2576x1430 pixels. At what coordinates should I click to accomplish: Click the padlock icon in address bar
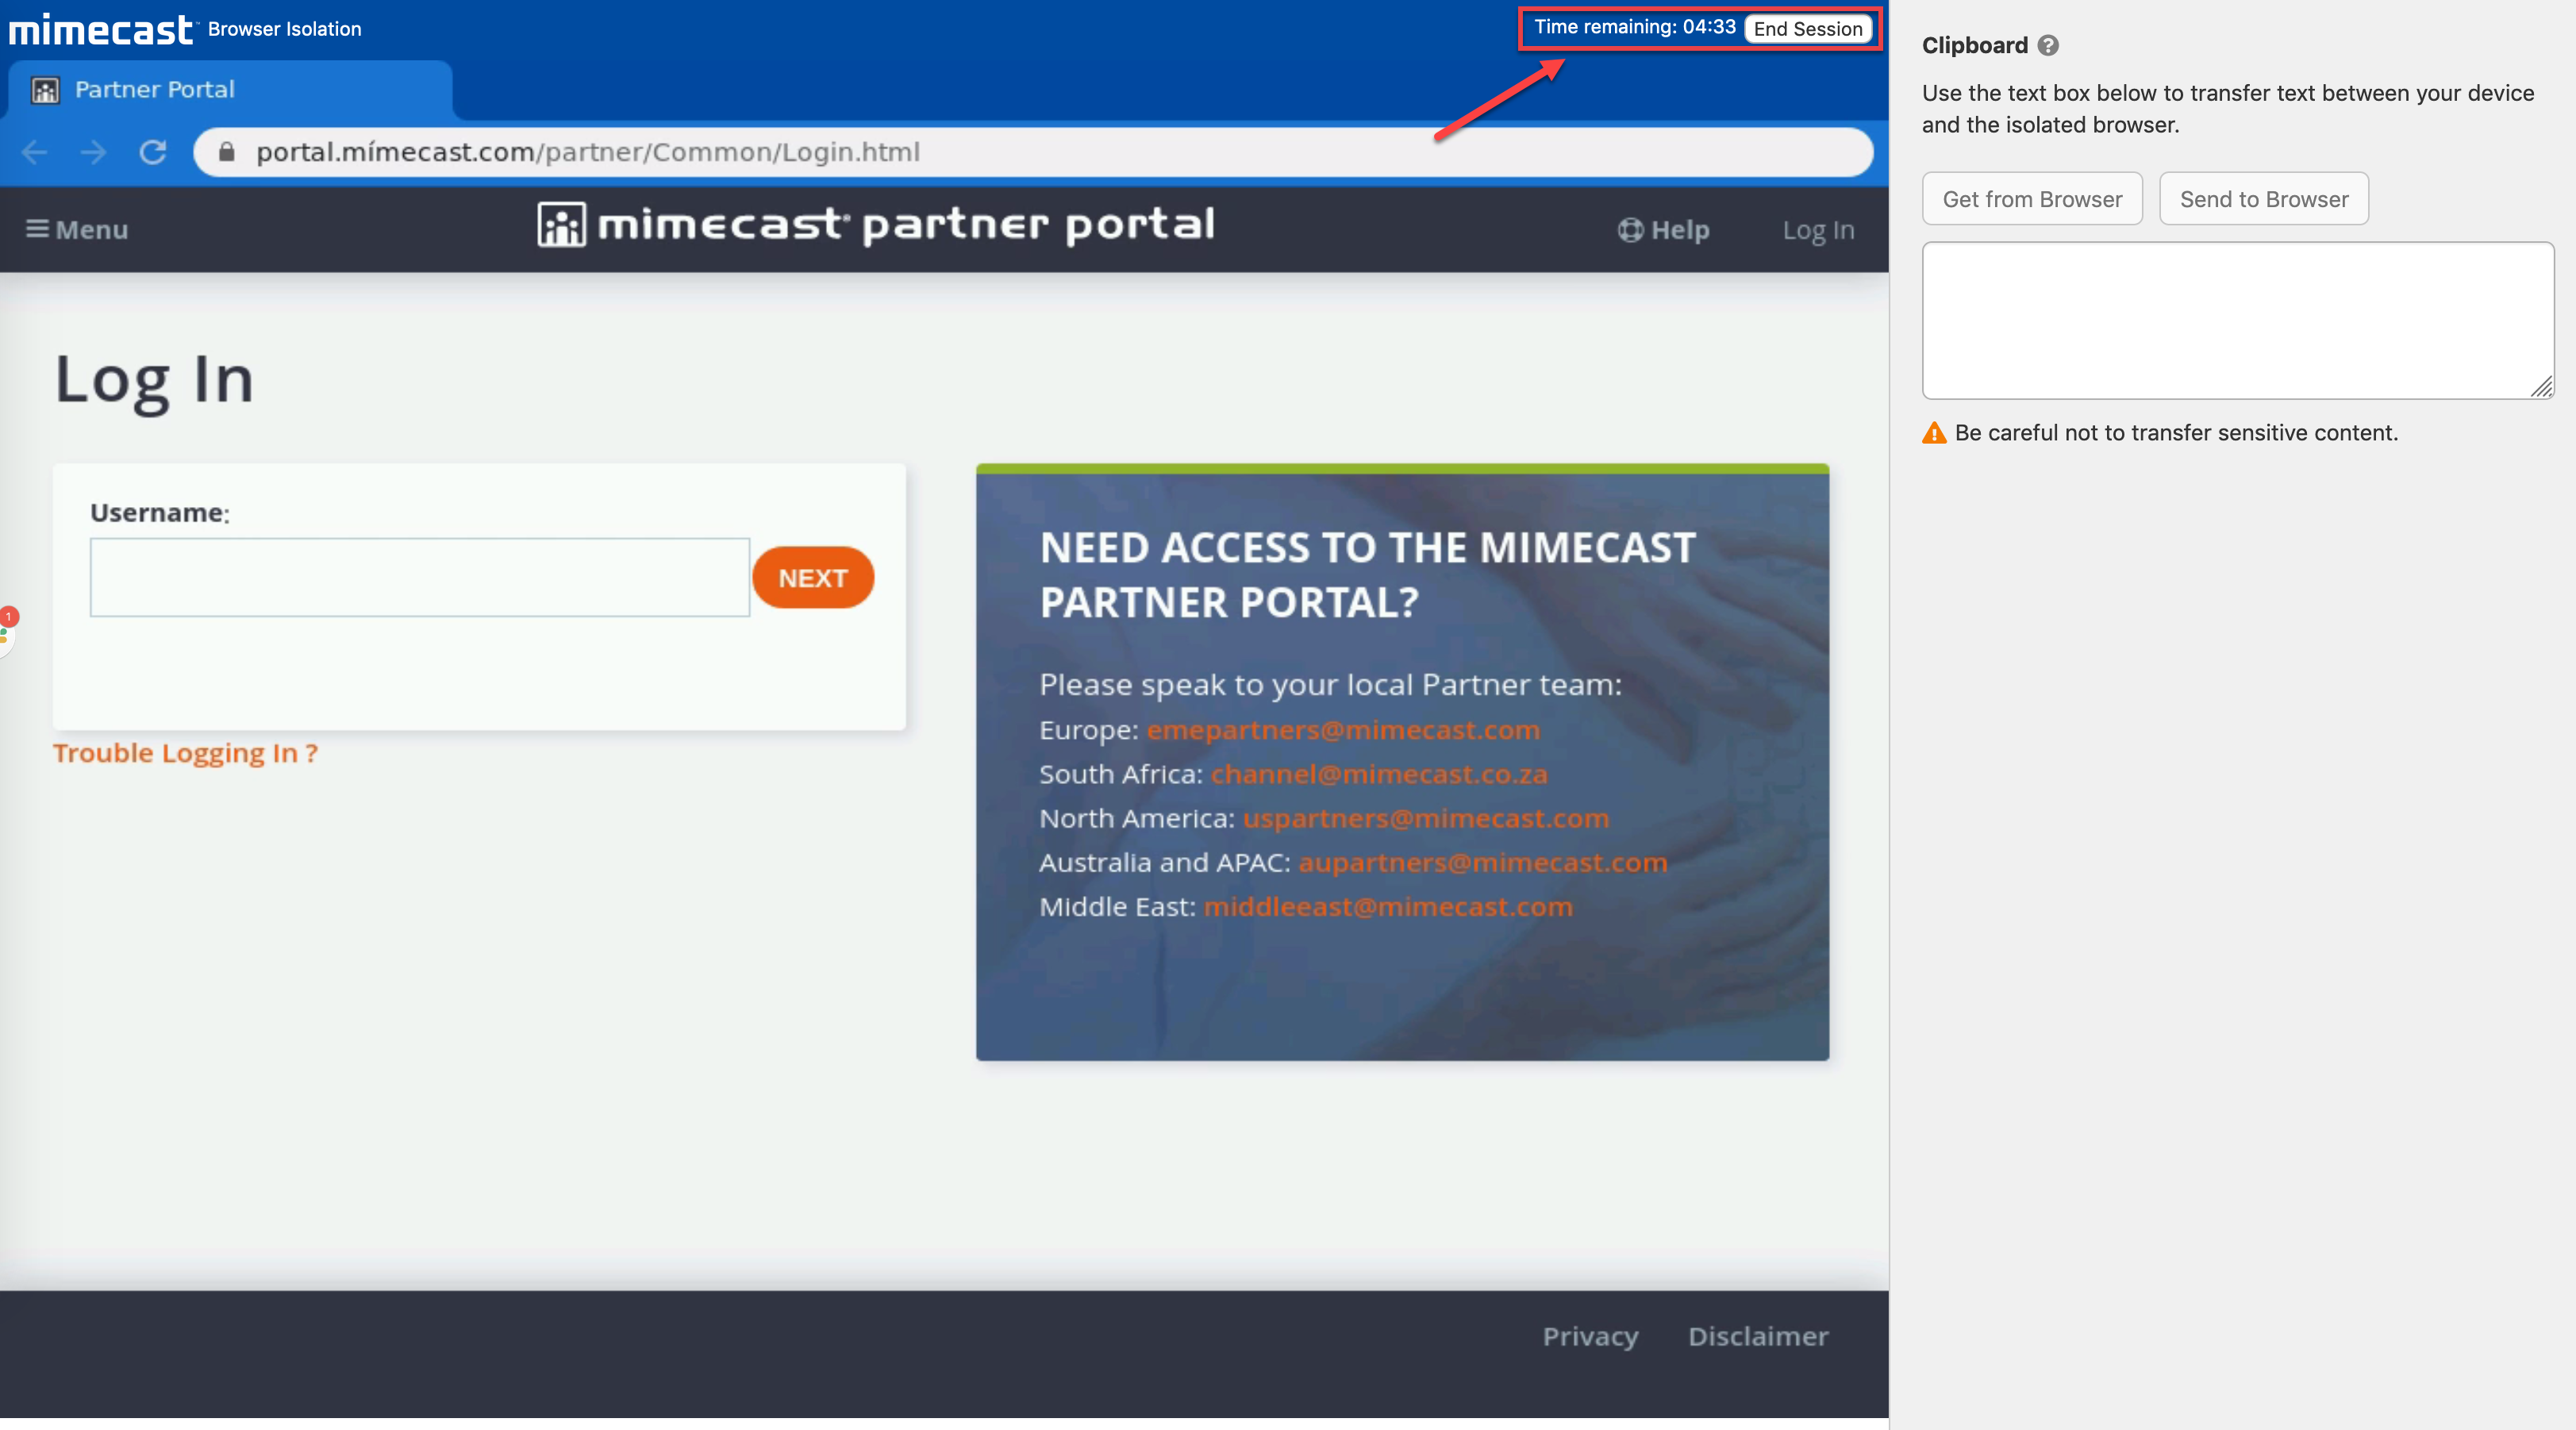tap(226, 152)
